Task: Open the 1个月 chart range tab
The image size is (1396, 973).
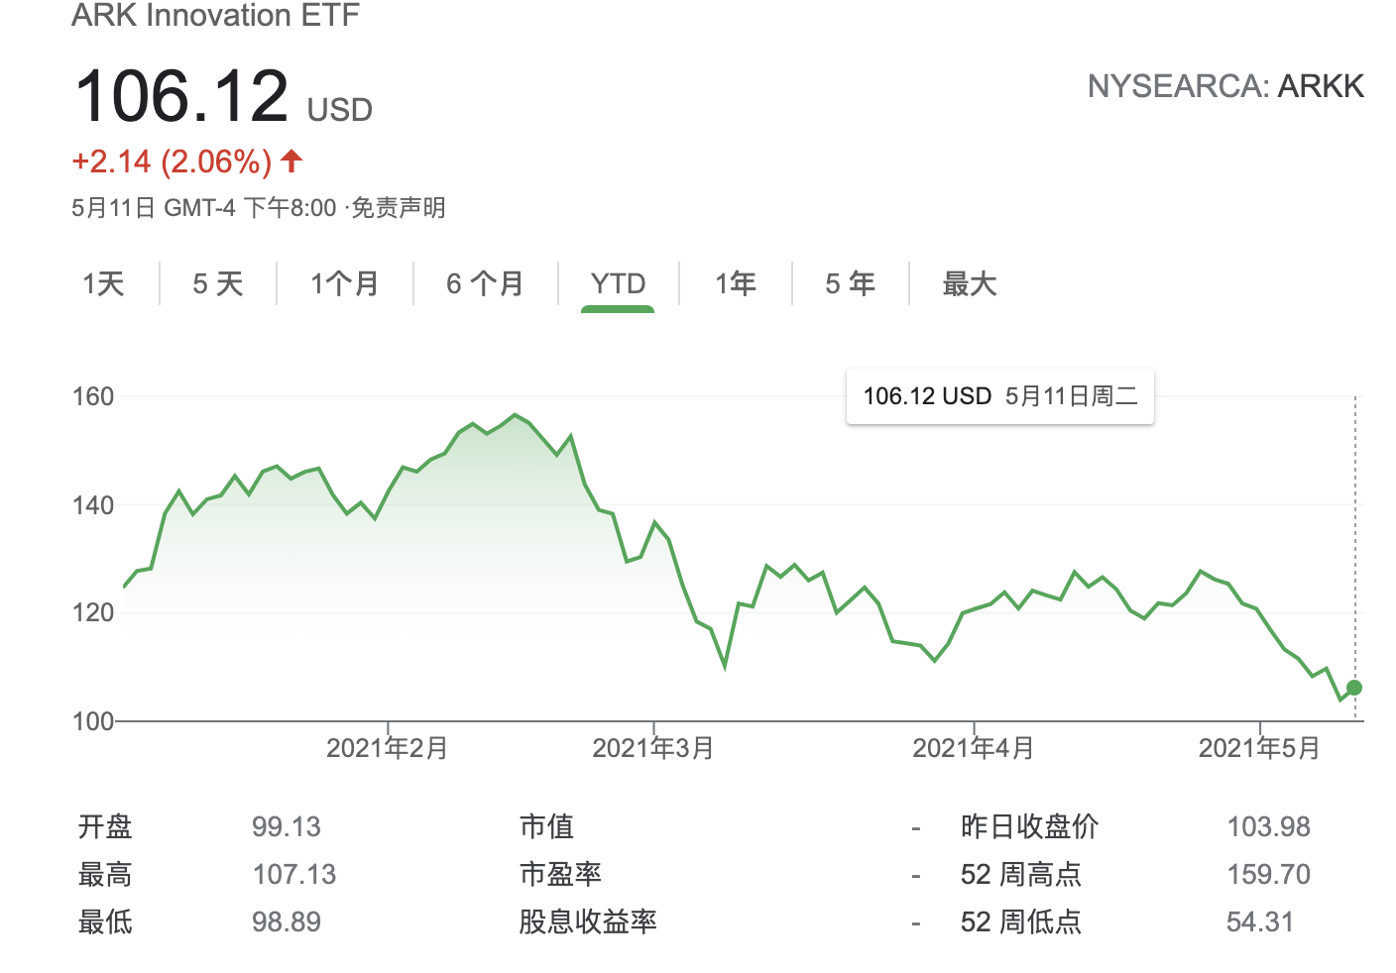Action: 344,284
